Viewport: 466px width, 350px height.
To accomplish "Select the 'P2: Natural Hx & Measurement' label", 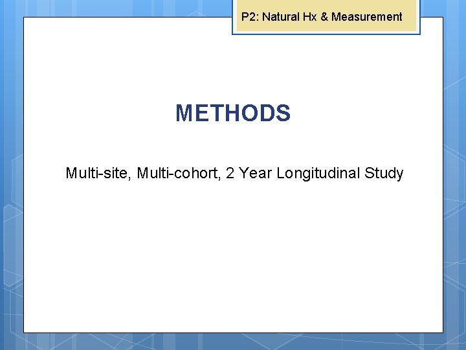I will tap(322, 17).
